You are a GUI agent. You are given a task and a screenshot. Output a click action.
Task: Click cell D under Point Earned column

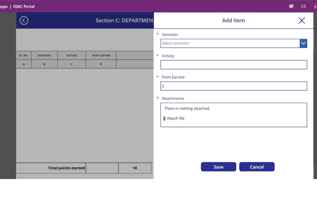click(x=101, y=64)
